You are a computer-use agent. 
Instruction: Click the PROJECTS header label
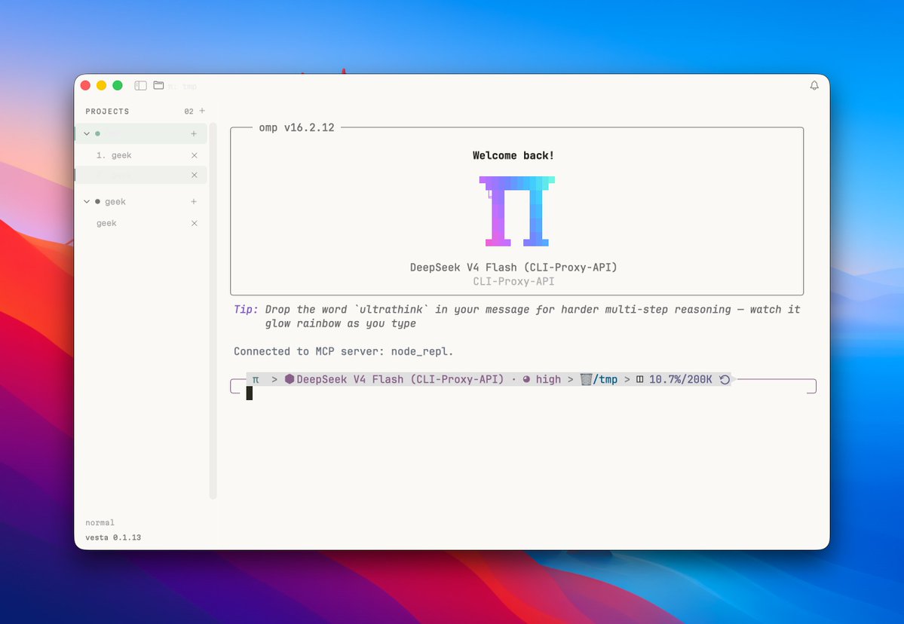coord(107,112)
